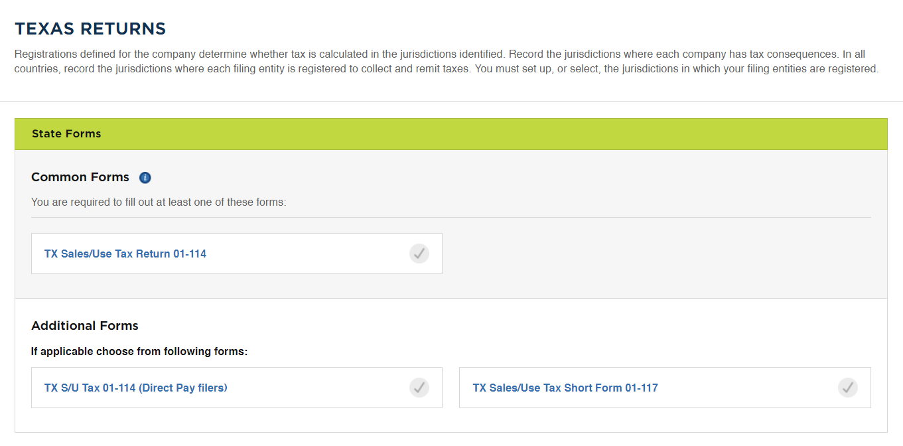Click the info icon beside Common Forms
The width and height of the screenshot is (903, 446).
point(145,178)
